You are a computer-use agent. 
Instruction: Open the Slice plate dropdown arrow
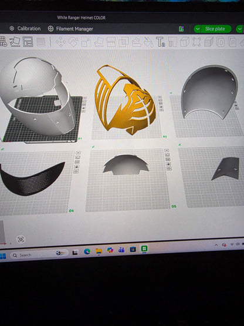[197, 29]
